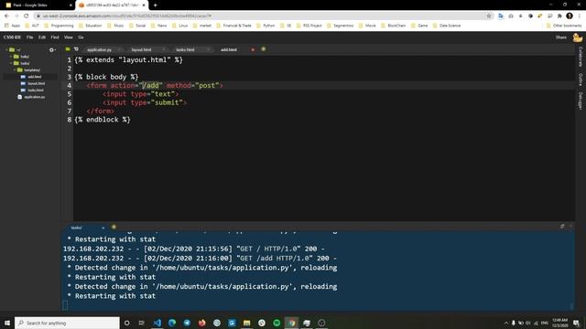Open a new Chrome tab
This screenshot has width=586, height=329.
pyautogui.click(x=155, y=5)
